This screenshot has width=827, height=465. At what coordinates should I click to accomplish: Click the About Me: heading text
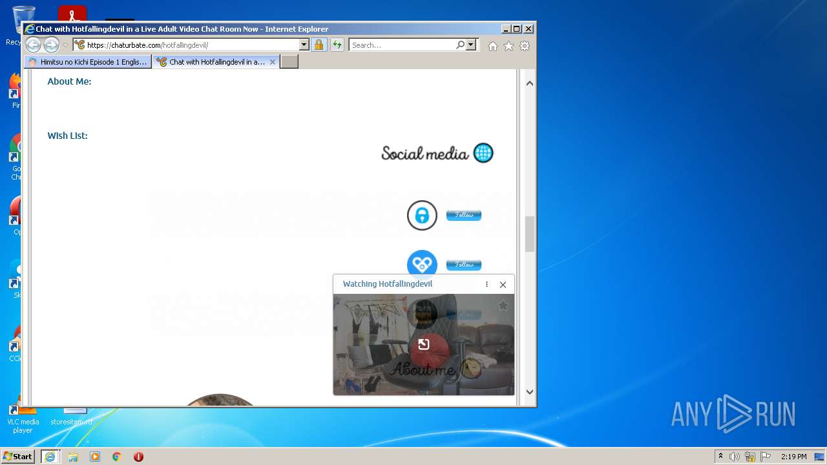click(x=69, y=81)
